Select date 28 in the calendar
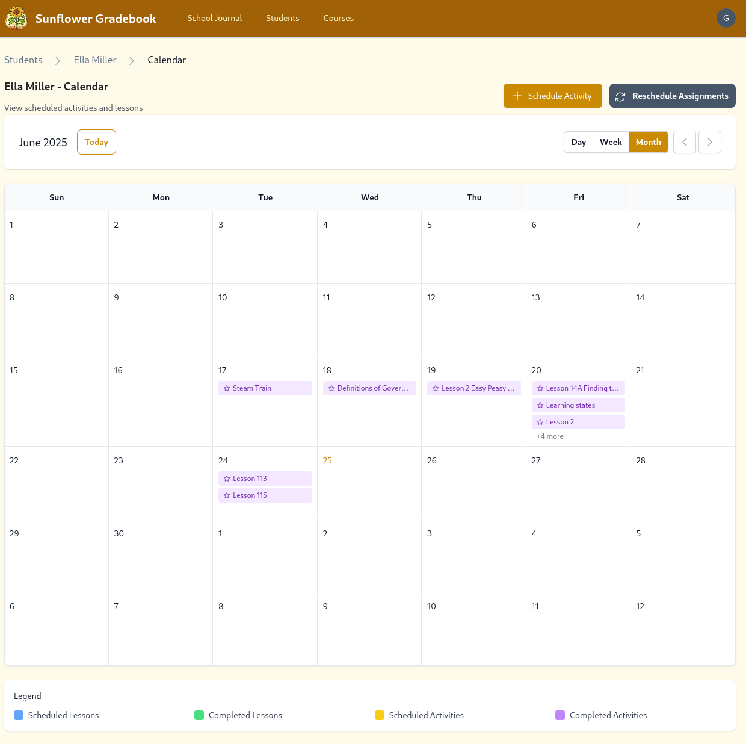Screen dimensions: 746x744 (x=641, y=460)
